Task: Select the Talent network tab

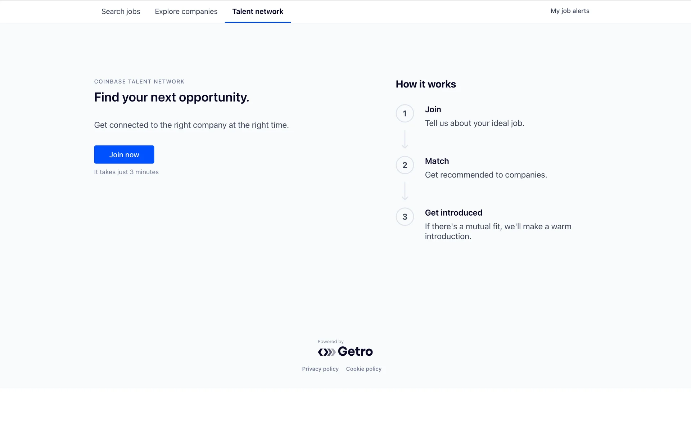Action: point(258,12)
